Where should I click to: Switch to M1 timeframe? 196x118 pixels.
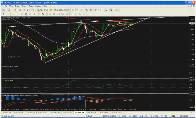pyautogui.click(x=50, y=14)
